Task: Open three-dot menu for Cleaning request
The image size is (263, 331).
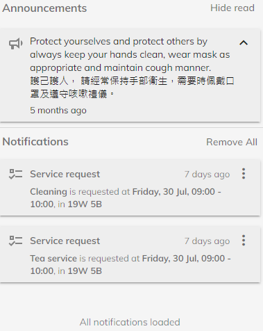Action: click(244, 174)
